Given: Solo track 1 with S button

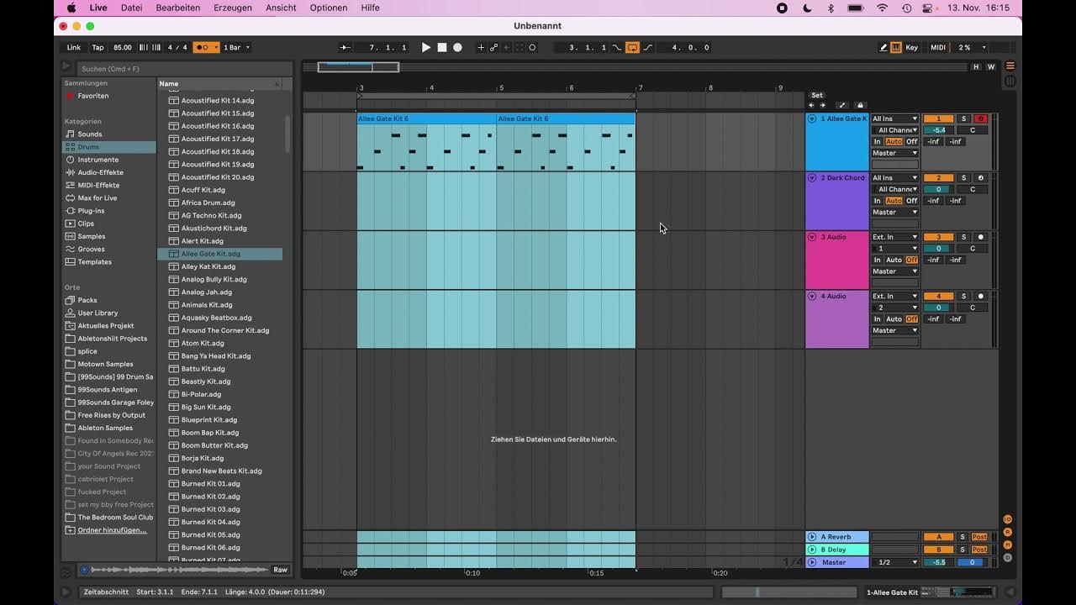Looking at the screenshot, I should [964, 118].
